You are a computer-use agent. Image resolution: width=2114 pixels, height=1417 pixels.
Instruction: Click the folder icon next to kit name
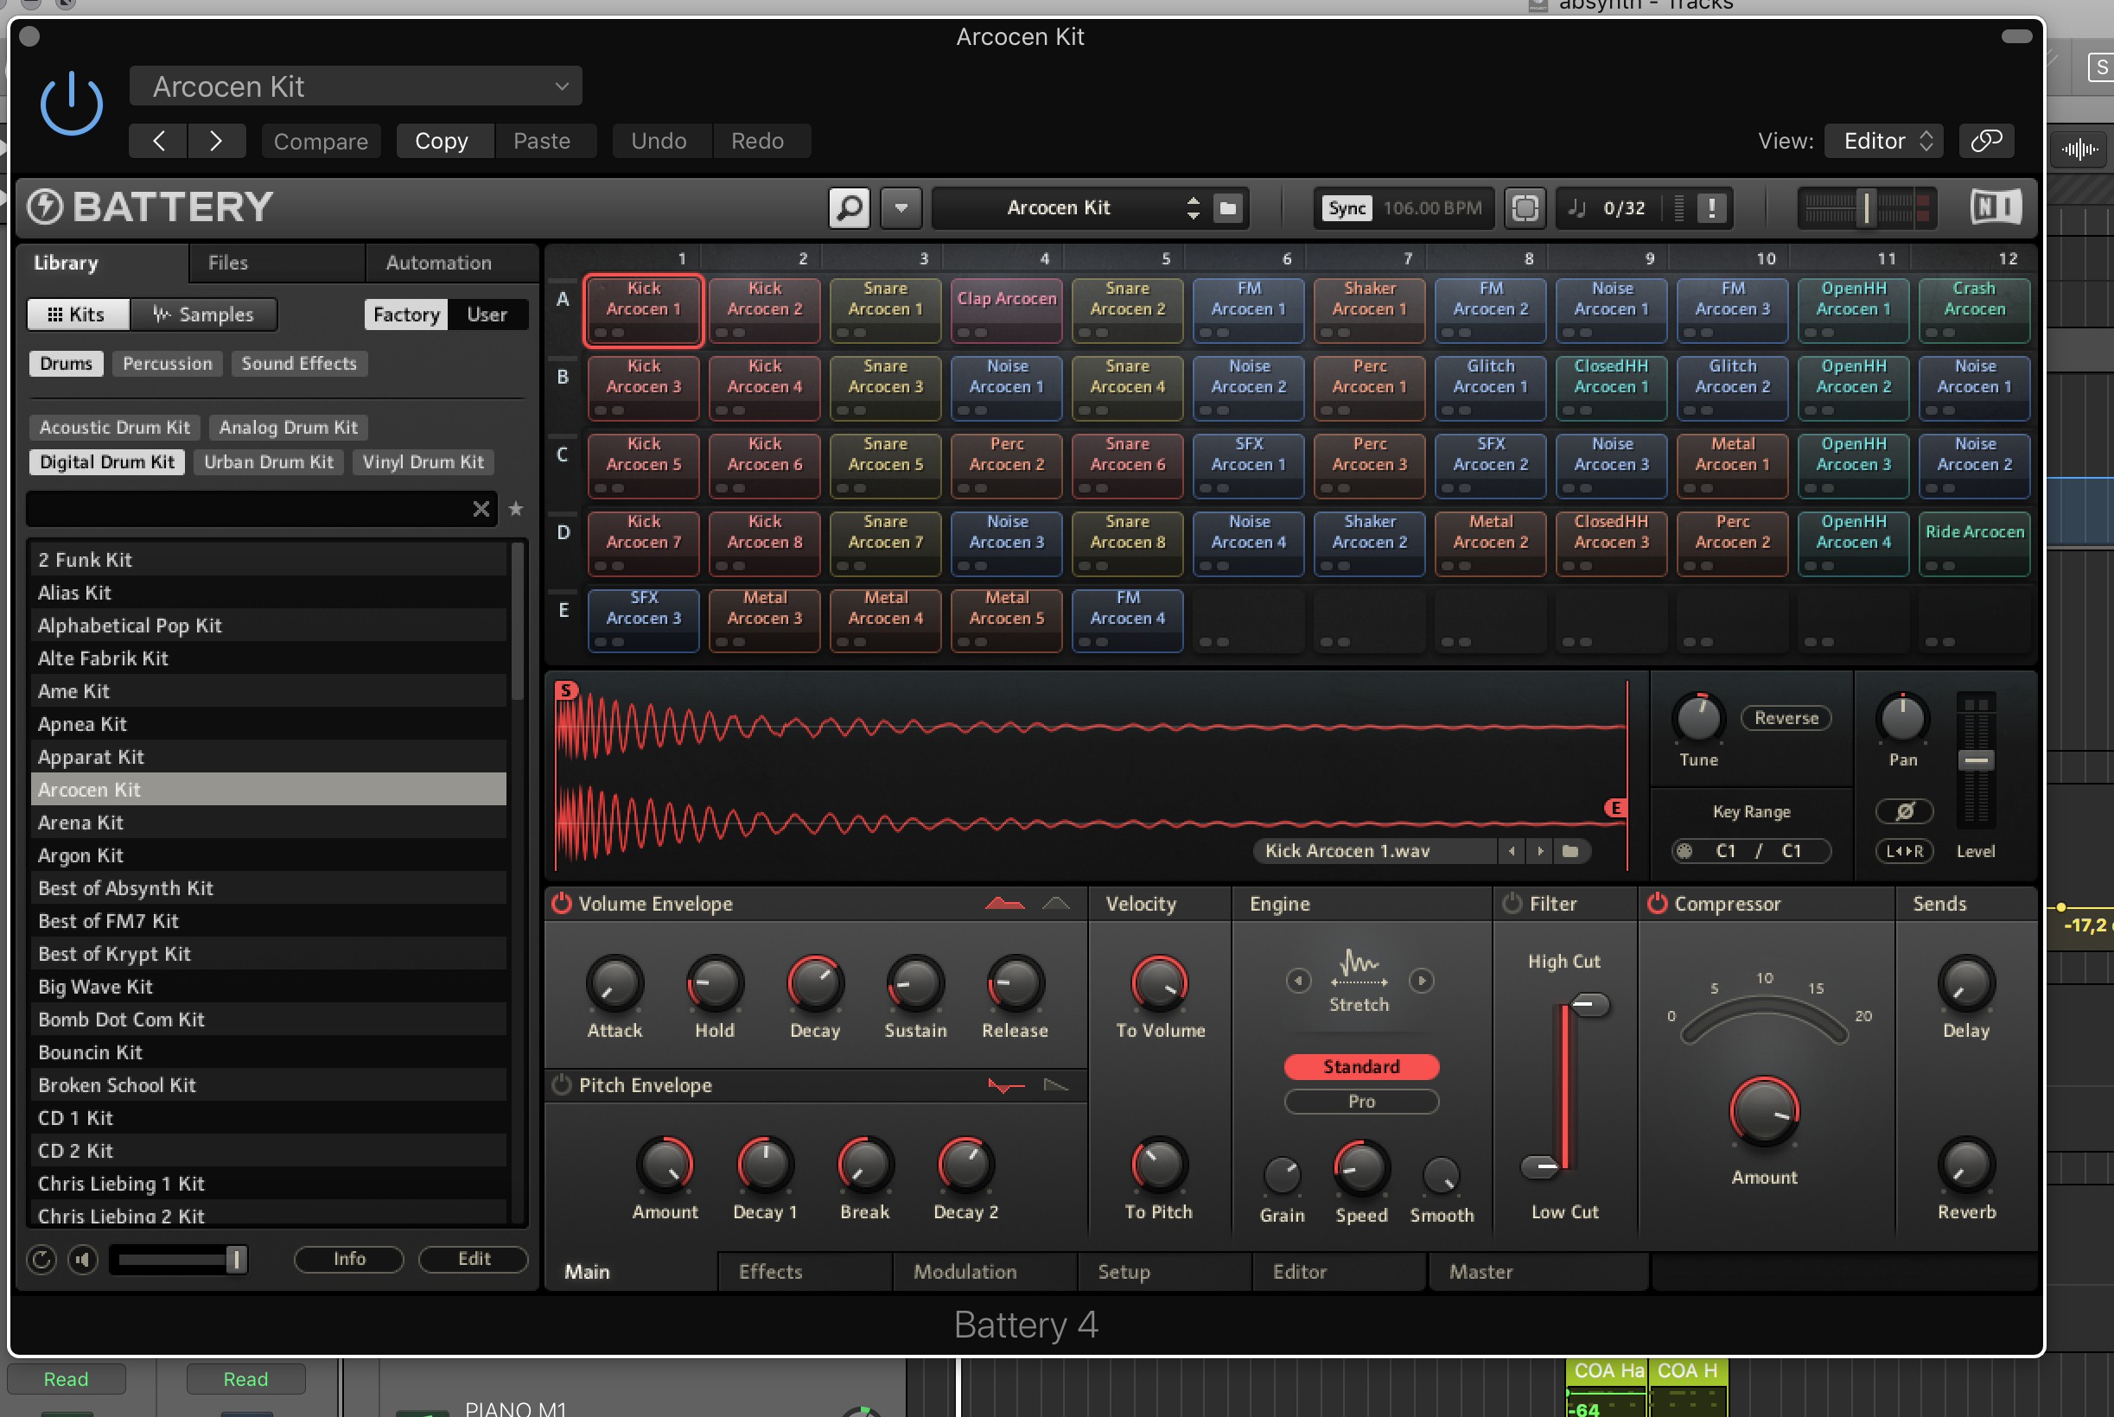1227,208
